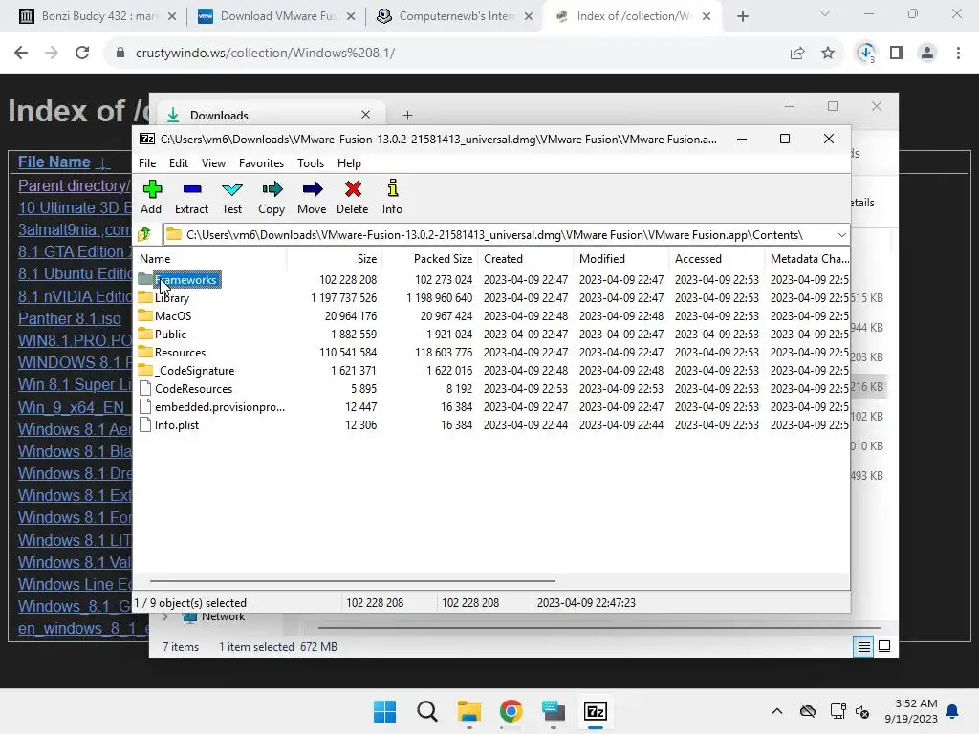This screenshot has width=979, height=734.
Task: Sort file list by Modified column
Action: (602, 258)
